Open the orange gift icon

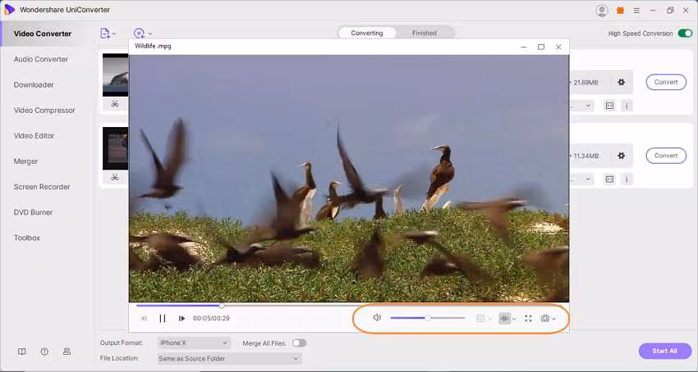coord(621,11)
